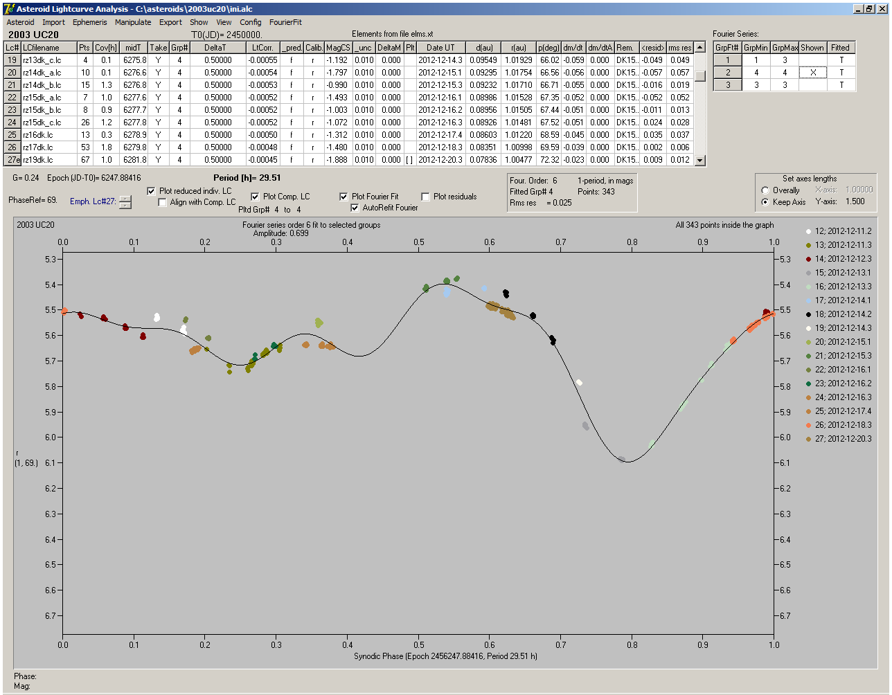Click legend entry 16; 2012-12-13.3
892x695 pixels.
point(843,287)
